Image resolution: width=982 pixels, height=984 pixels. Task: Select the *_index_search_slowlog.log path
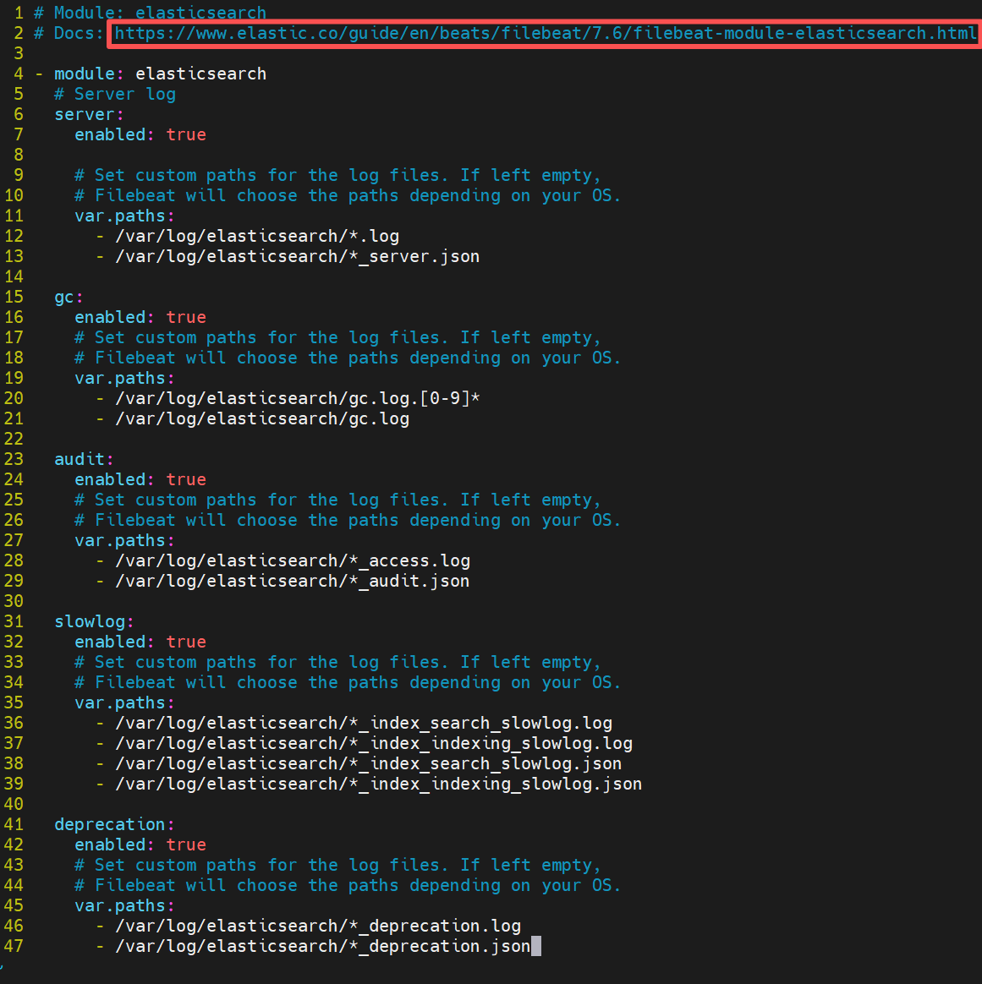click(364, 723)
